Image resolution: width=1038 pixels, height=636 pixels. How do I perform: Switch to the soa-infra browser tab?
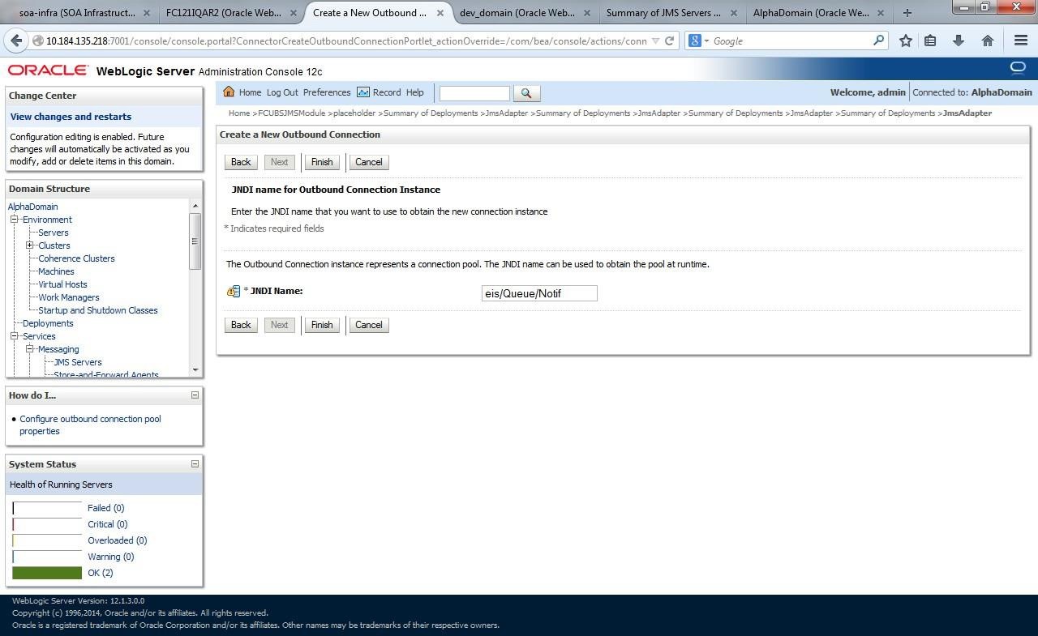click(77, 13)
